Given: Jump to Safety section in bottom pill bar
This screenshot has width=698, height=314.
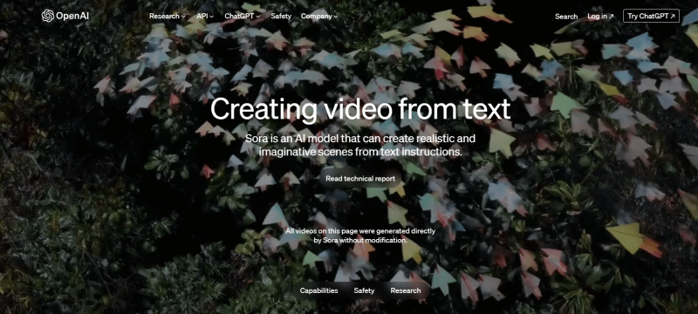Looking at the screenshot, I should (x=364, y=290).
